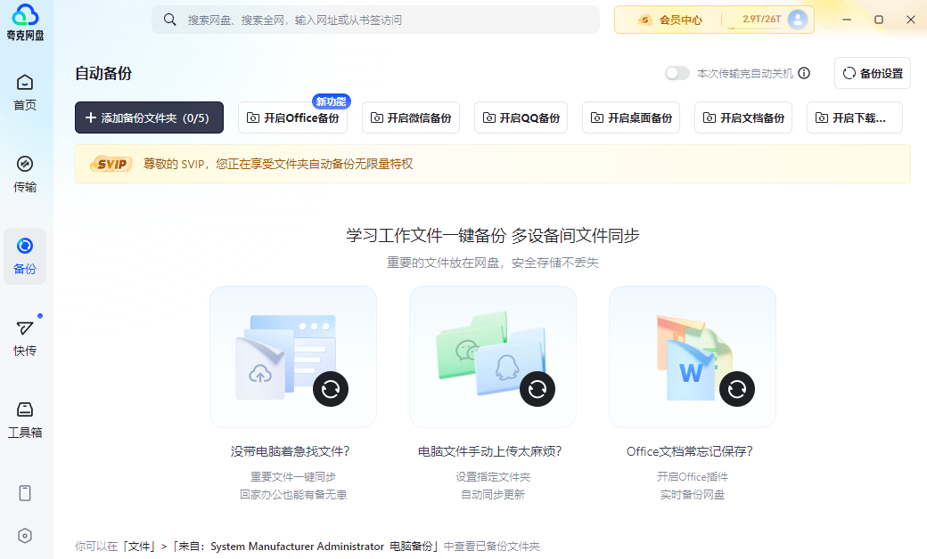Enable 开启桌面备份 option
Screen dimensions: 927x559
point(631,117)
